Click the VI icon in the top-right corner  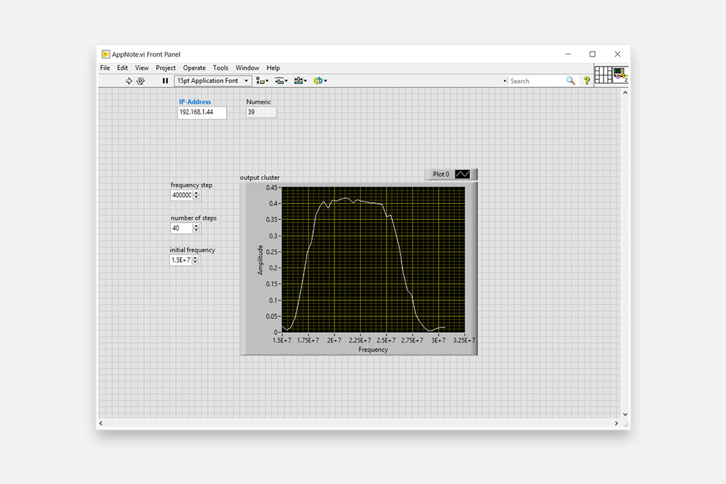tap(618, 74)
